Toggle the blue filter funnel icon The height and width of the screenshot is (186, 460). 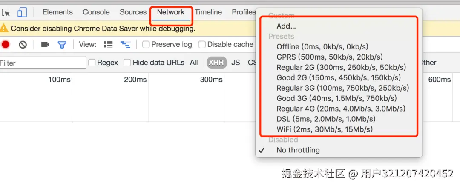pyautogui.click(x=62, y=44)
